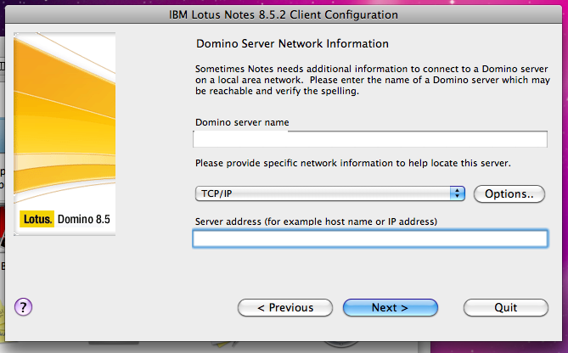Click the 'Server address (for example host name...' label
The image size is (568, 353).
tap(316, 221)
